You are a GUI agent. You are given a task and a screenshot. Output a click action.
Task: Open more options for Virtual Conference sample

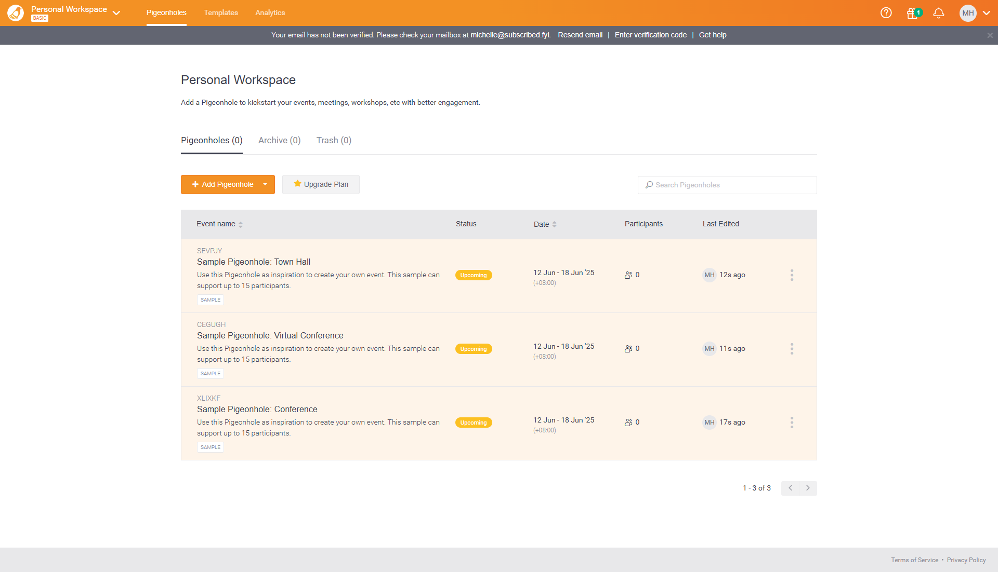[792, 349]
